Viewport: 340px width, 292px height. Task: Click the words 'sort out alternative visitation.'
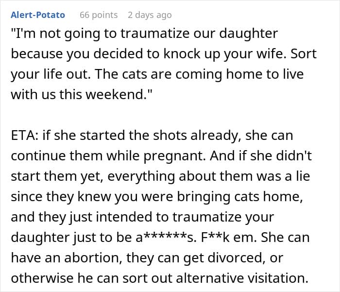[x=216, y=278]
